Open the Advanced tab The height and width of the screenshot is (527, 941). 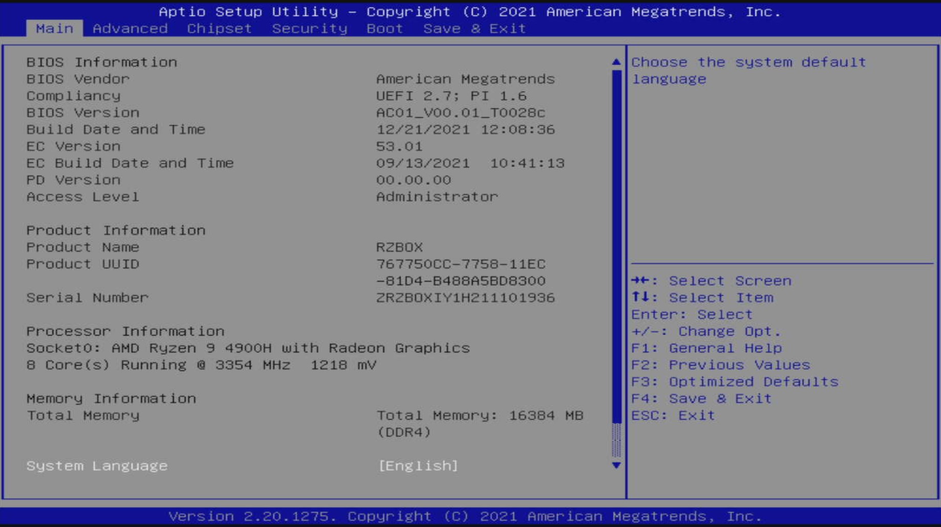tap(130, 29)
